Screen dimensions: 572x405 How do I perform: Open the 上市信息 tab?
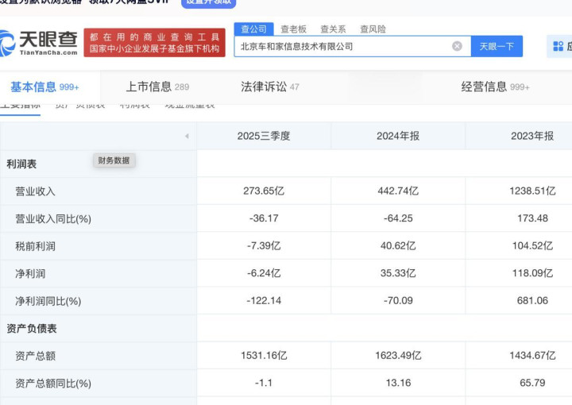157,87
